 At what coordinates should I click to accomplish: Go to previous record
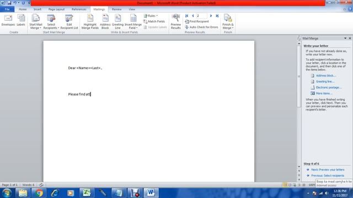coord(192,16)
